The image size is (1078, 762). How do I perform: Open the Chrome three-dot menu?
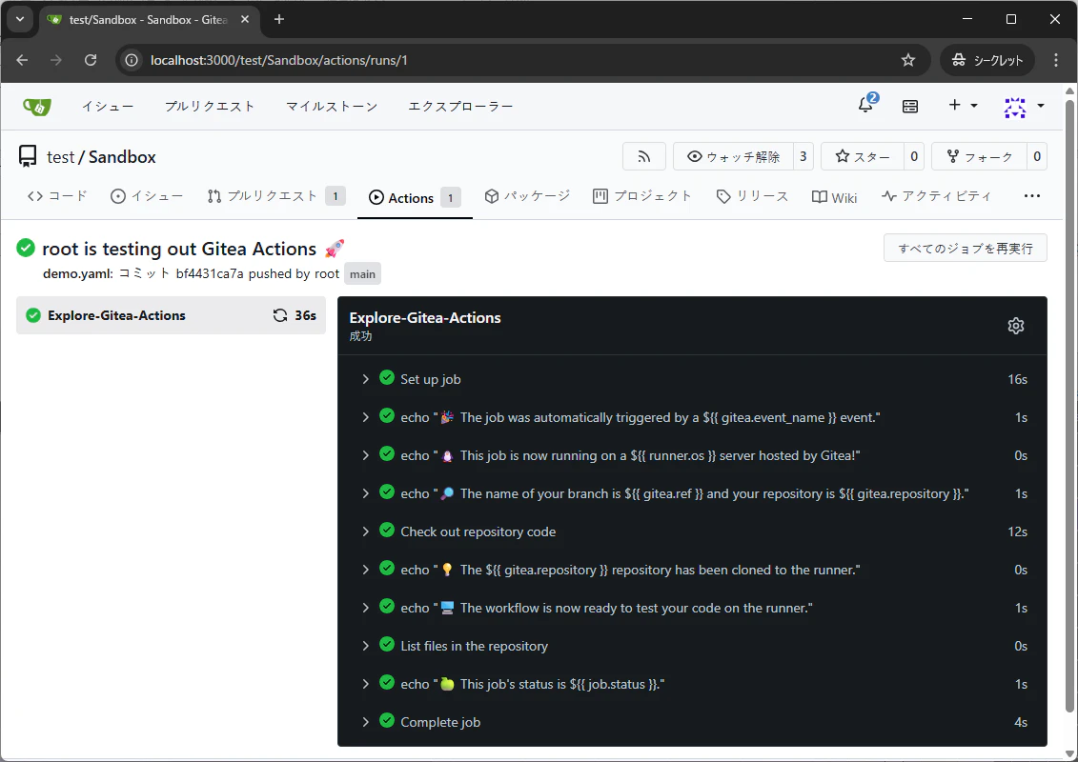(x=1056, y=60)
